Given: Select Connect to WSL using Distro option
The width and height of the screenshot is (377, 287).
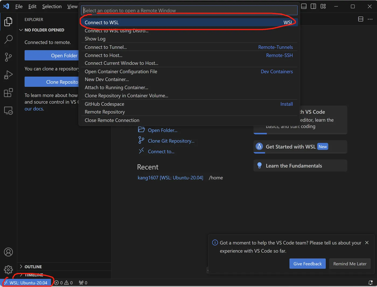Looking at the screenshot, I should click(189, 30).
